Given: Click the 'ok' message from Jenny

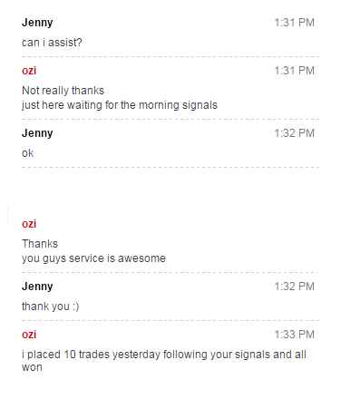Looking at the screenshot, I should tap(27, 153).
